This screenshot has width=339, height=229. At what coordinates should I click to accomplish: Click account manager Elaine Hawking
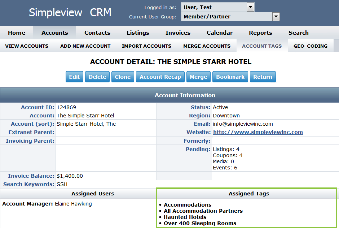(73, 204)
